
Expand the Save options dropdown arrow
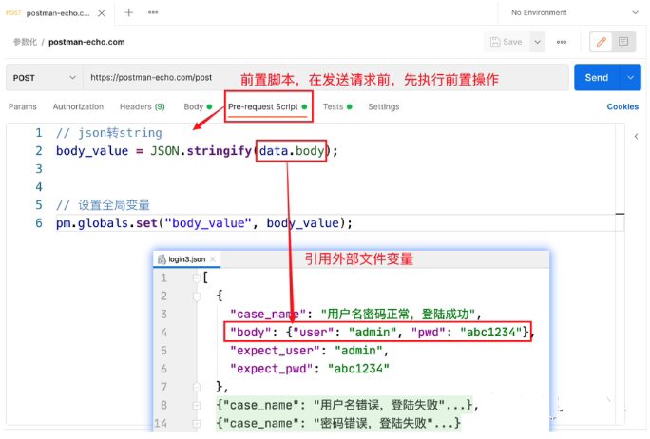pos(537,42)
